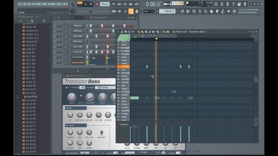Toggle the DELAY section switch in Transistor Bass
Image resolution: width=278 pixels, height=156 pixels.
(x=67, y=125)
